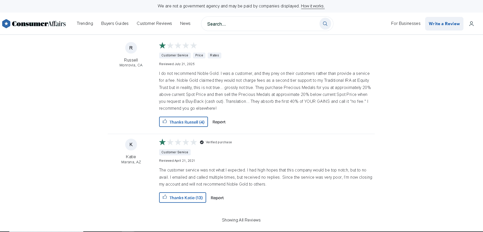Screen dimensions: 483x232
Task: Open the Trending menu
Action: (85, 23)
